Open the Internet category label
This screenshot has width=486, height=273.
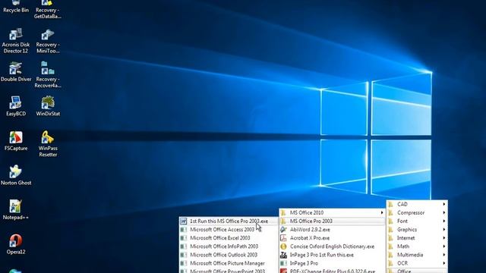(x=406, y=238)
